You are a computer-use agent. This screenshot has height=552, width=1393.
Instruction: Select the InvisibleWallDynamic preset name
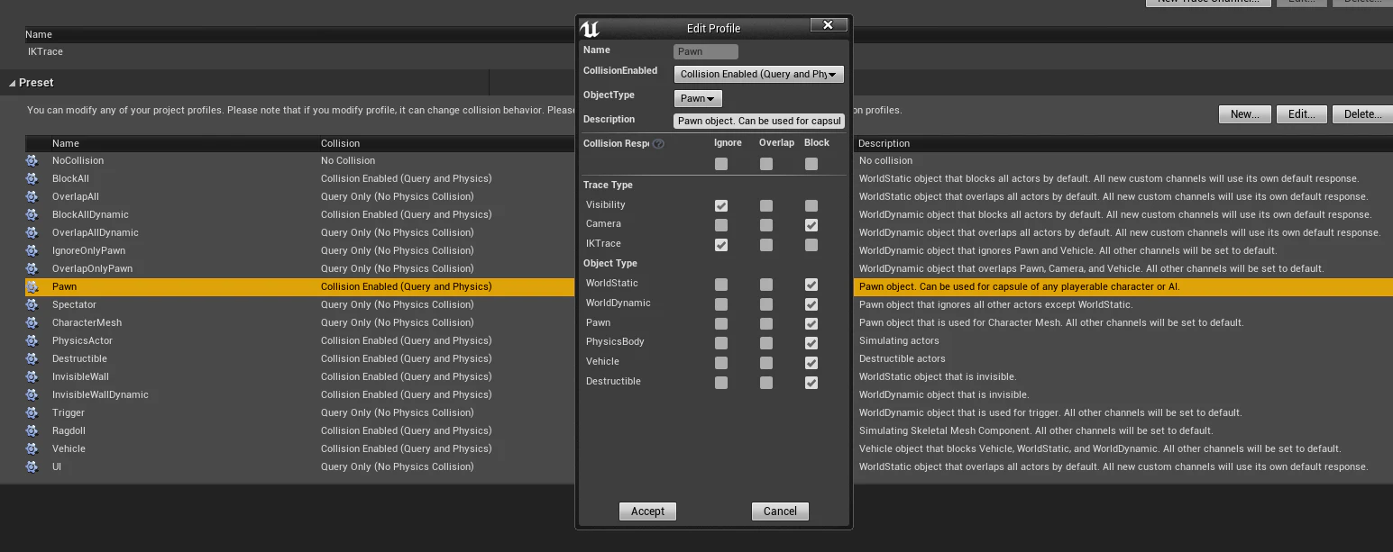(x=100, y=394)
